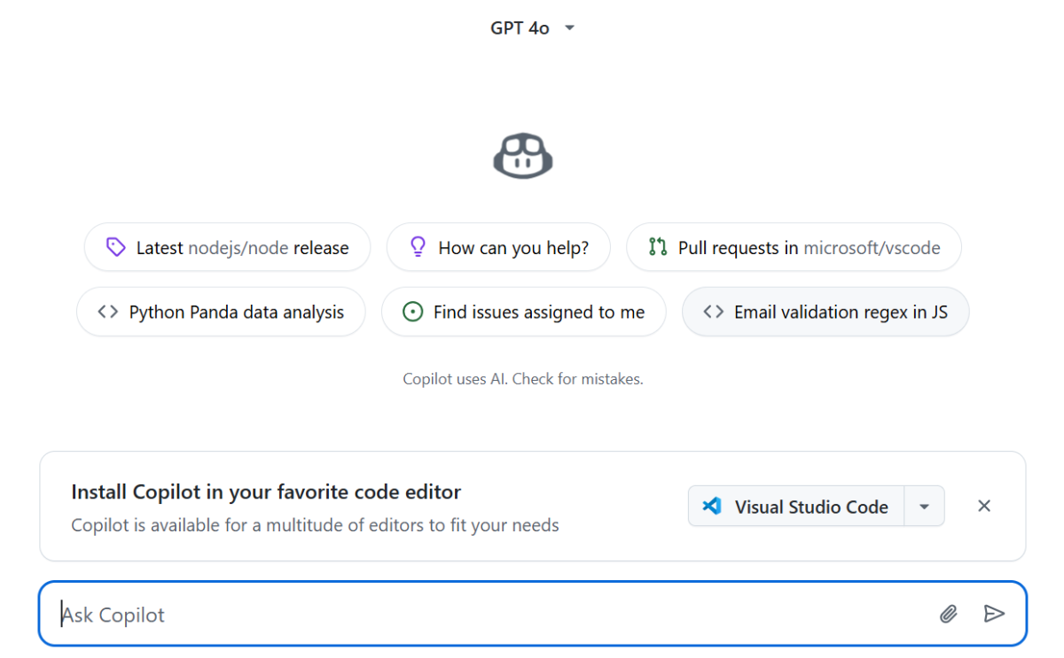Expand the editor choices dropdown arrow
This screenshot has height=658, width=1064.
(x=924, y=507)
